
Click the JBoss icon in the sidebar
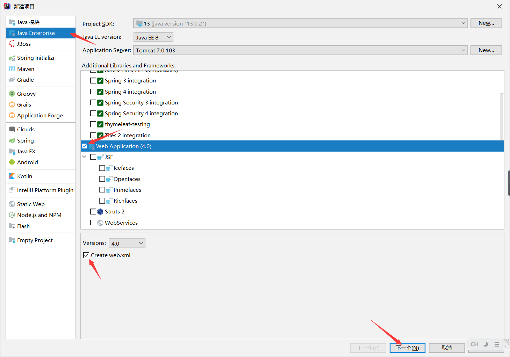tap(12, 44)
